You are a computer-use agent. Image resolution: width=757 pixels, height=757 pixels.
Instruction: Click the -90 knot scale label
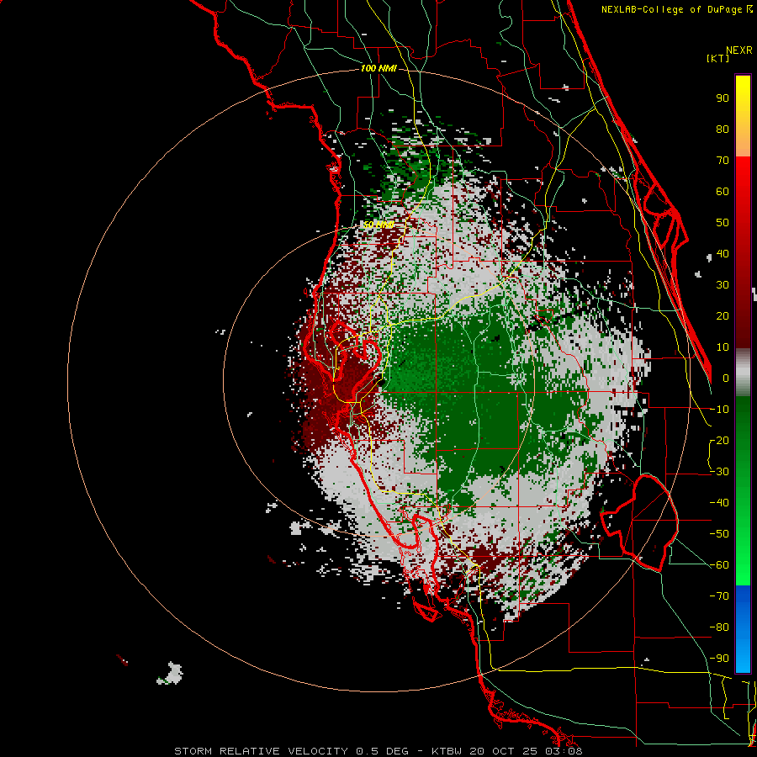point(719,658)
